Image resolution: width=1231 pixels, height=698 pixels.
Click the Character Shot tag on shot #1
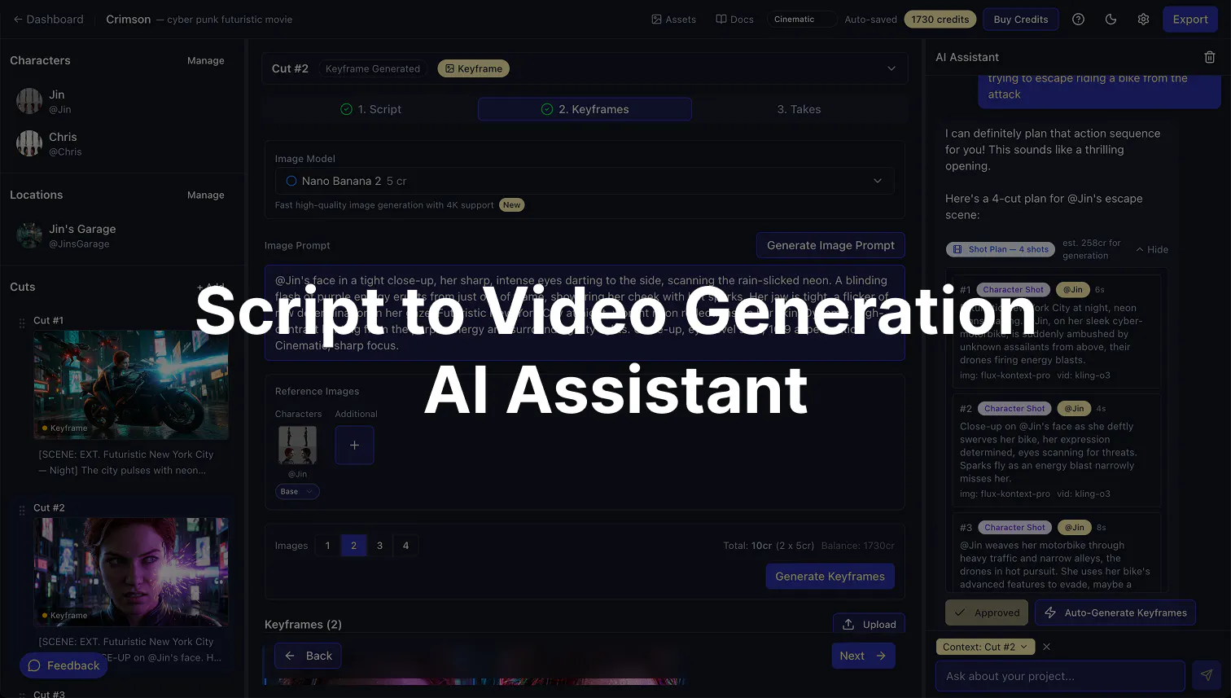click(1012, 289)
